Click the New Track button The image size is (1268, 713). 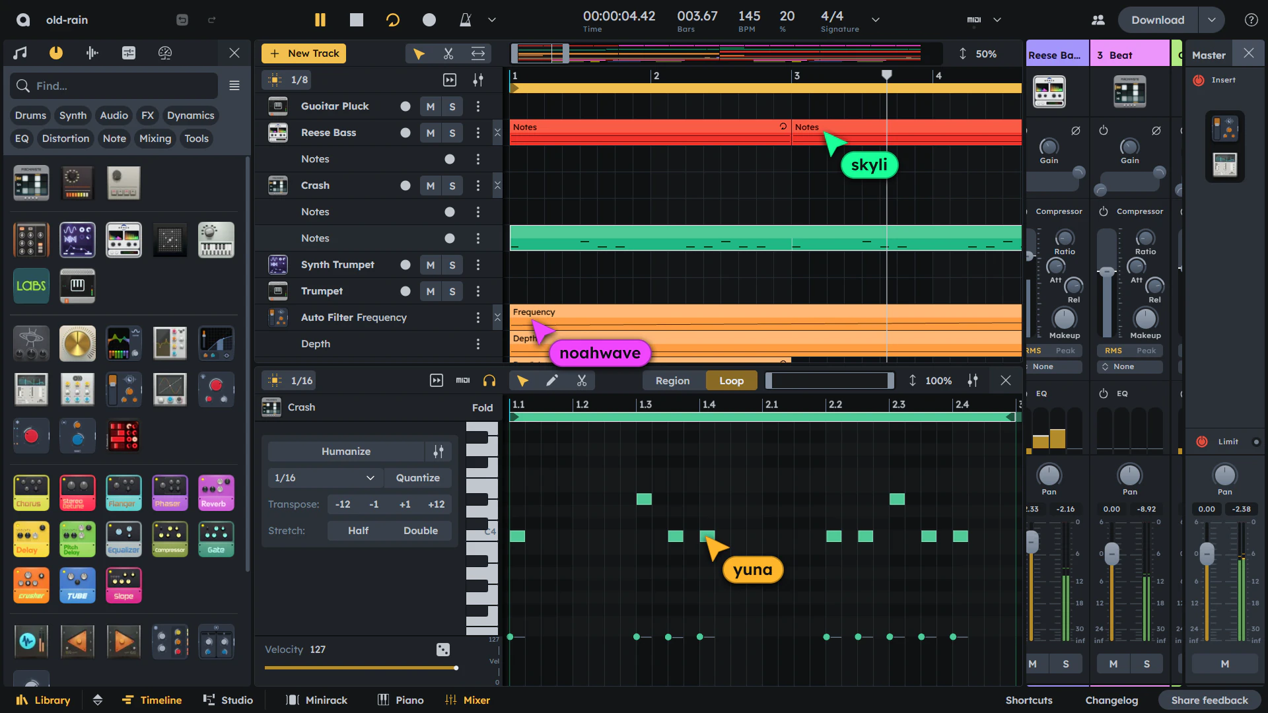[x=304, y=53]
